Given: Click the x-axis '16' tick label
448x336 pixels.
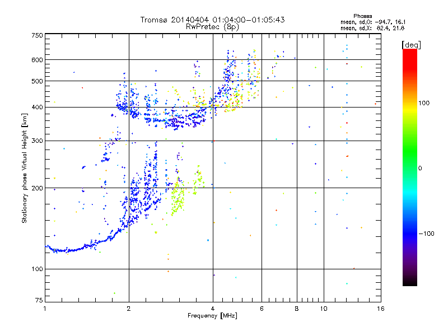Looking at the screenshot, I should coord(381,309).
